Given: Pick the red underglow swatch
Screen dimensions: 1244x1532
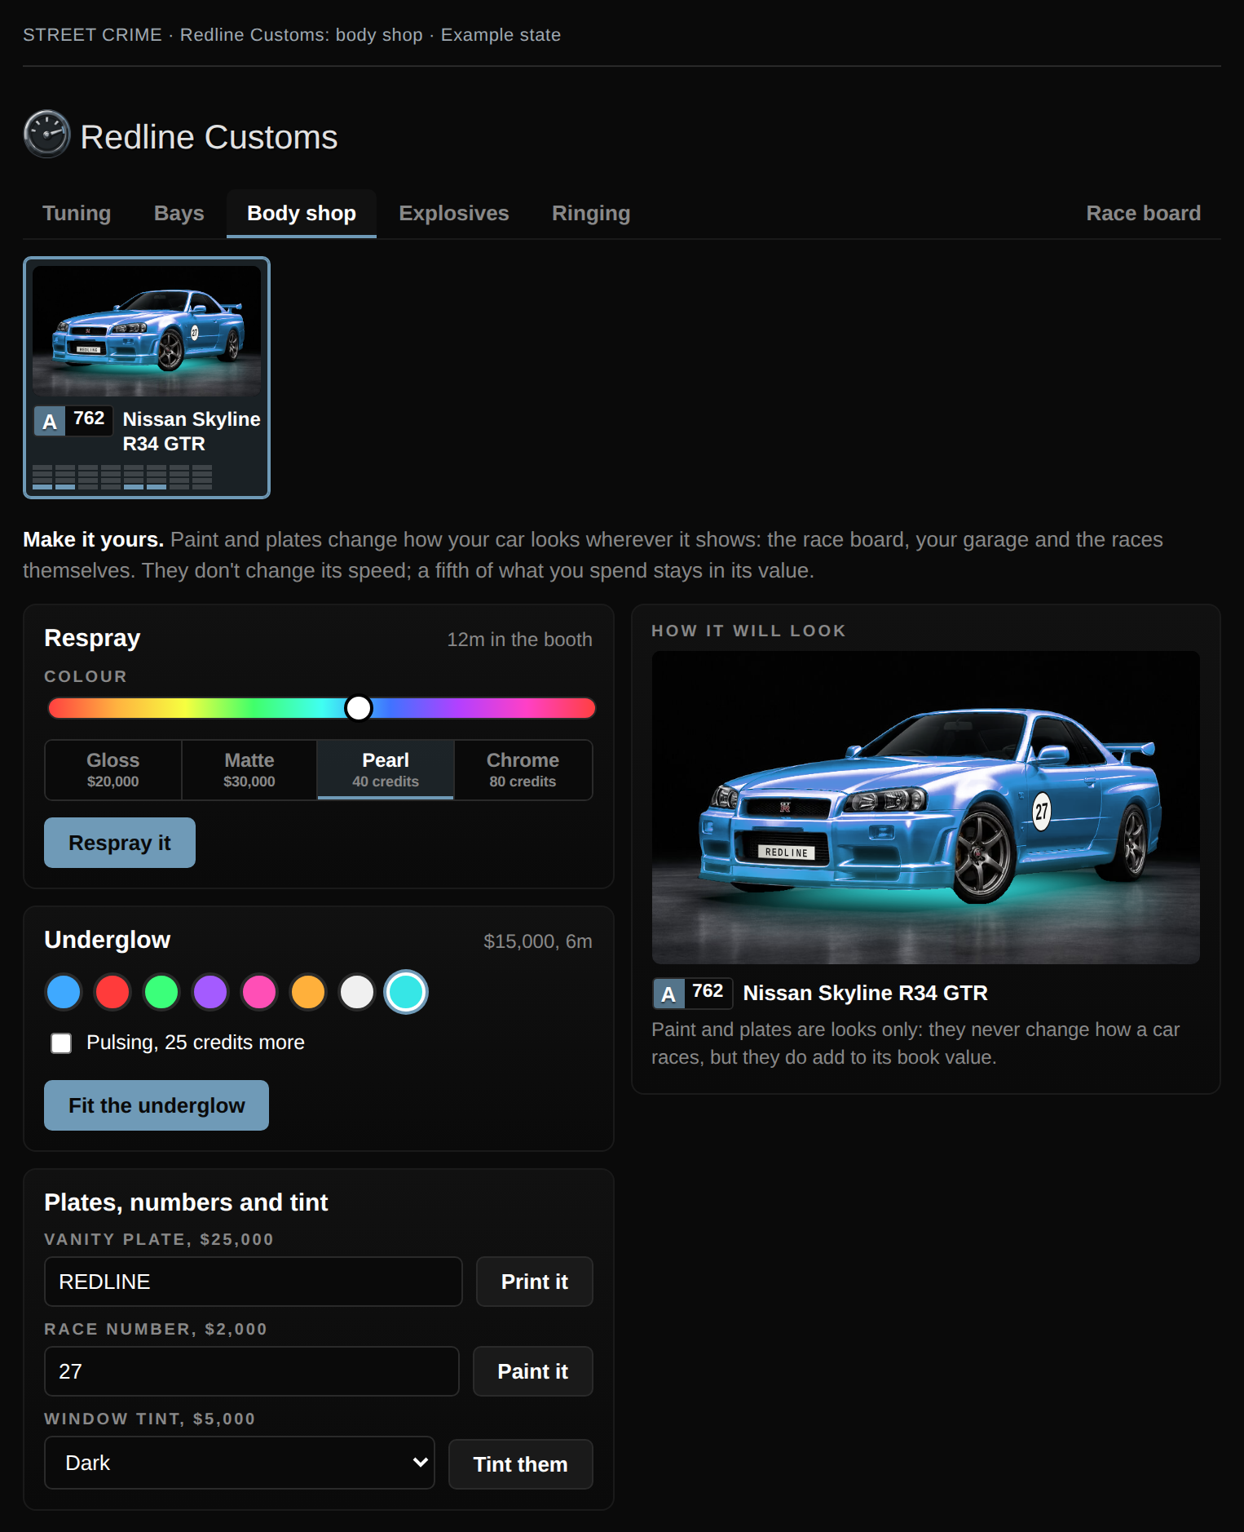Looking at the screenshot, I should [x=112, y=992].
